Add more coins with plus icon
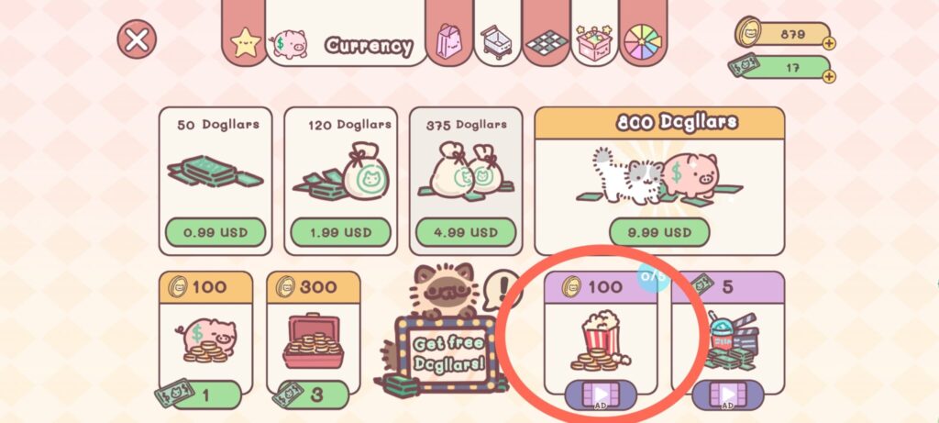 click(829, 43)
